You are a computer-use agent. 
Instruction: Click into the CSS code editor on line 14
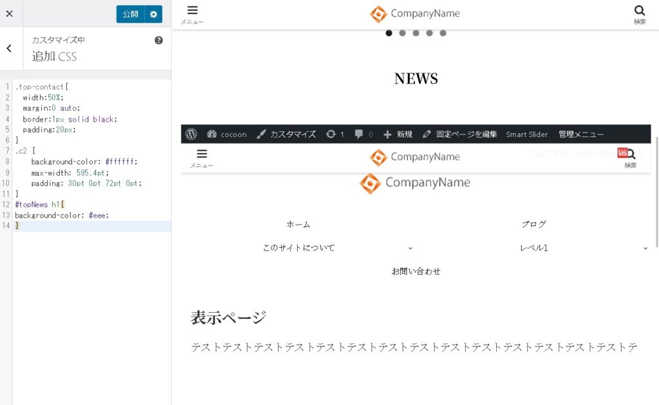[90, 226]
